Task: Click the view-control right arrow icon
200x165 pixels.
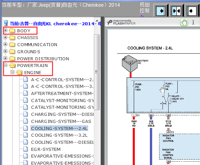Action: click(161, 11)
